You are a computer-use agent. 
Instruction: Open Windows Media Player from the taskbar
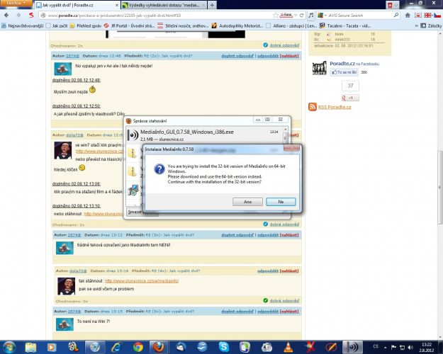pos(52,347)
